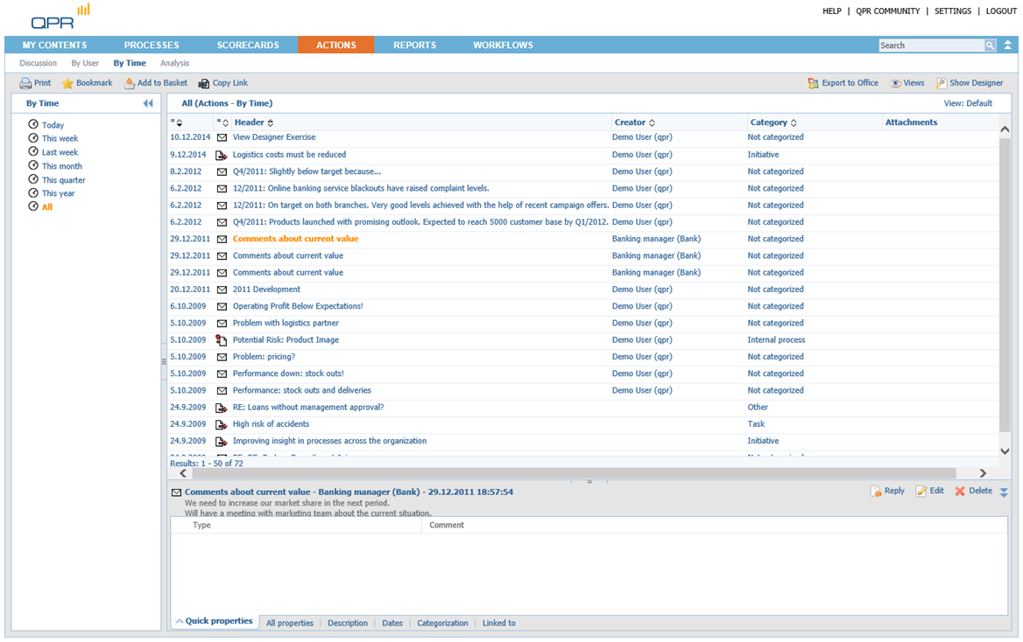
Task: Show Designer via toolbar icon
Action: (941, 84)
